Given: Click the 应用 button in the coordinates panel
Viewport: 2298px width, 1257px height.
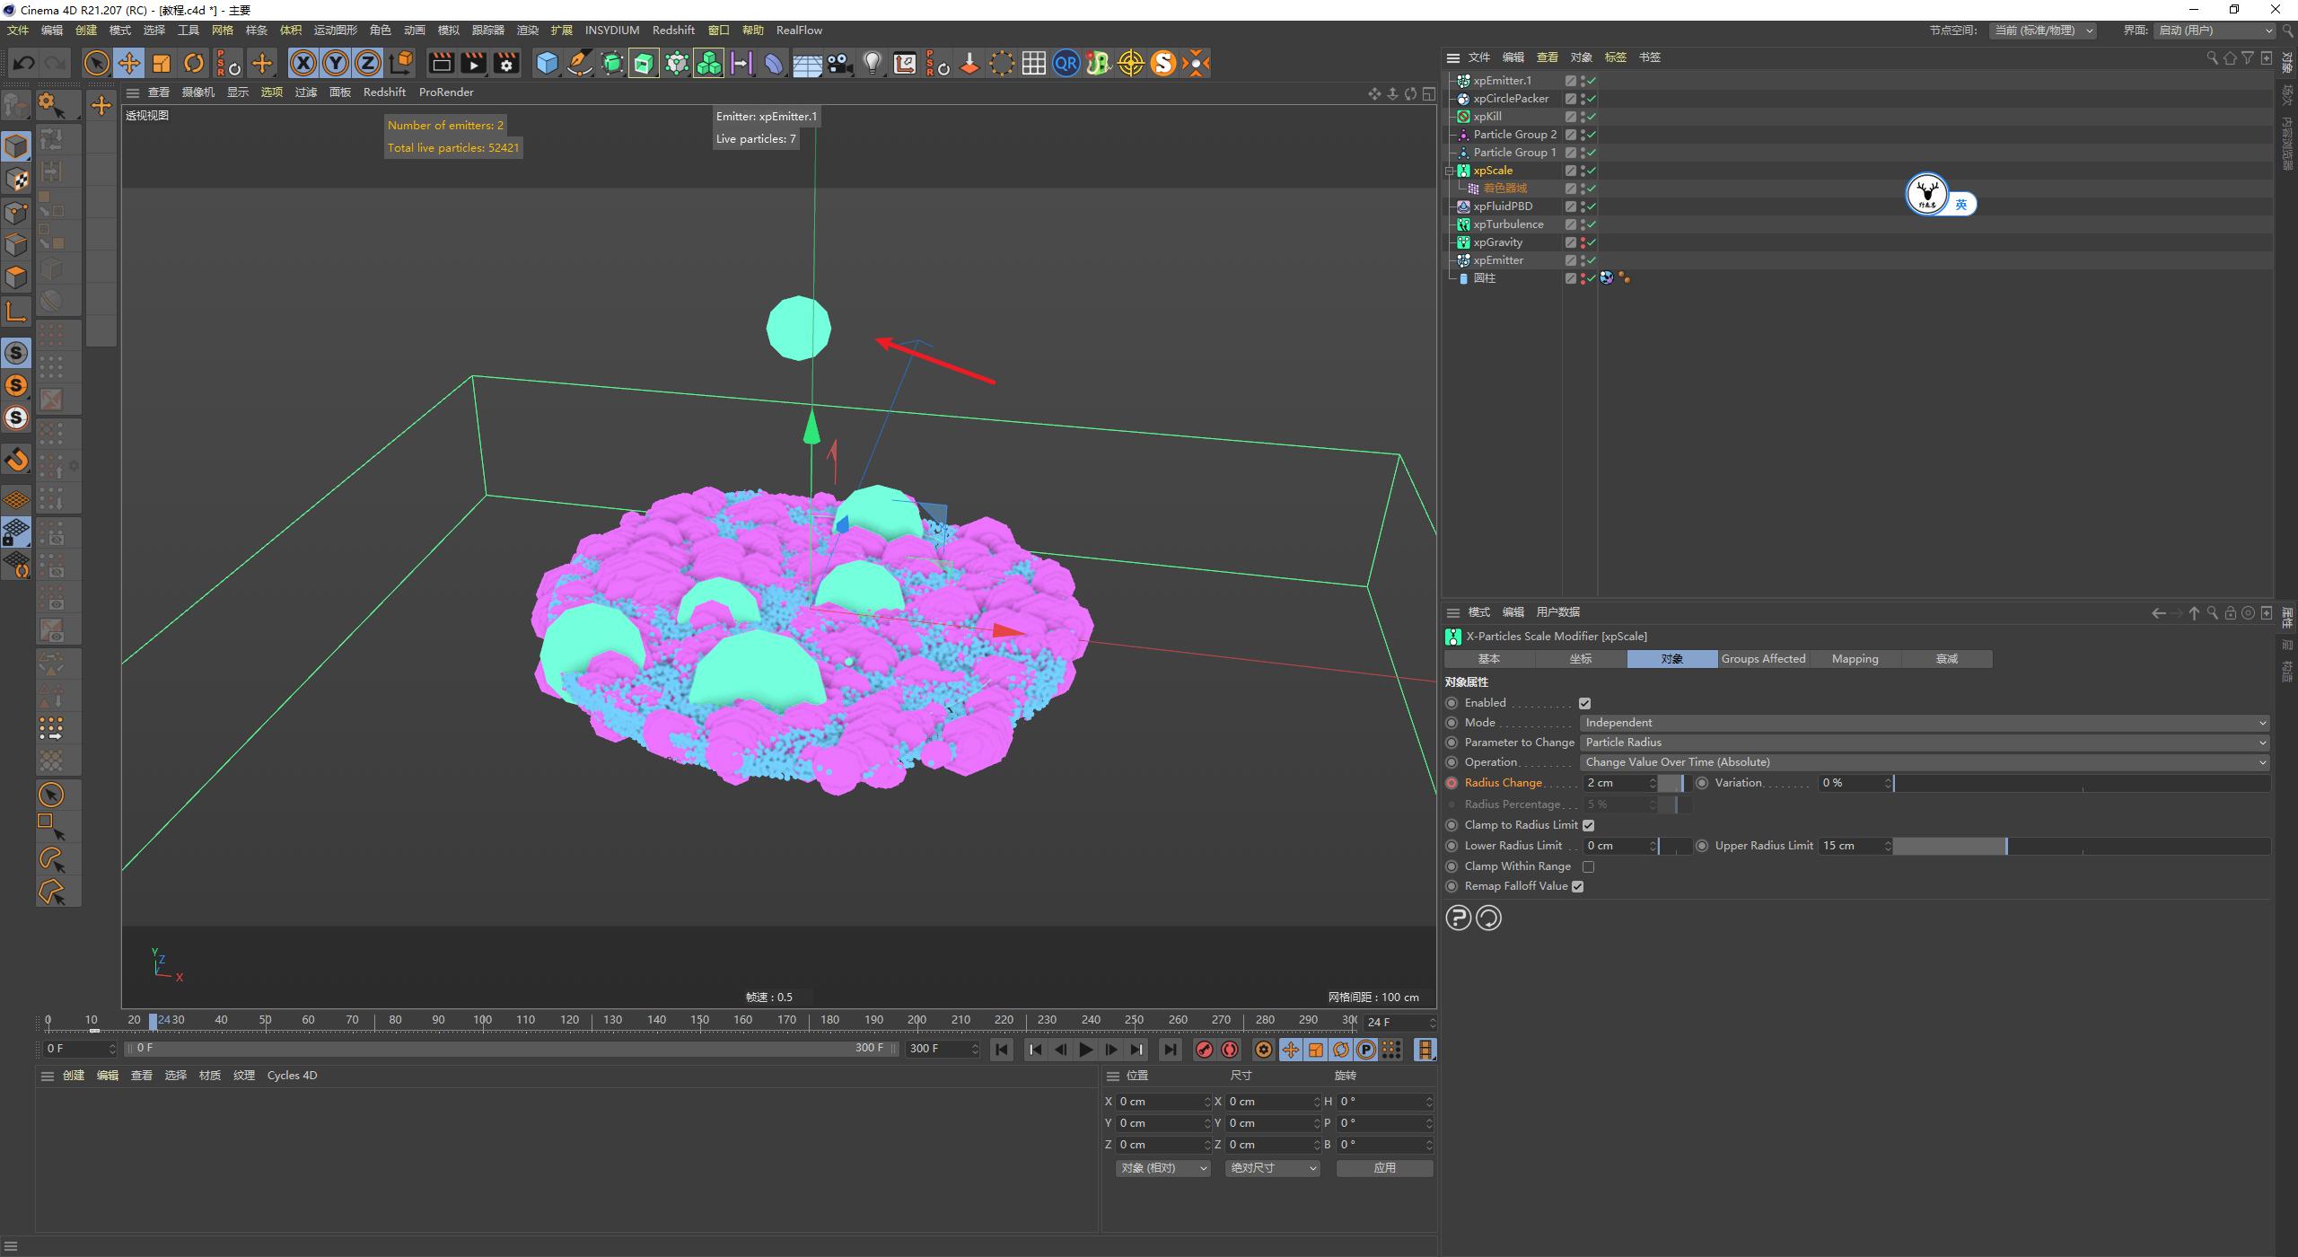Looking at the screenshot, I should click(x=1384, y=1167).
